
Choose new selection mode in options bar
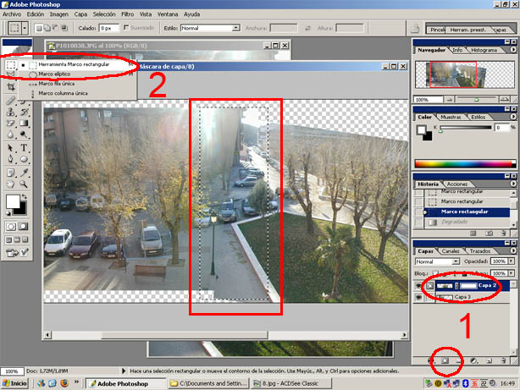[x=39, y=28]
